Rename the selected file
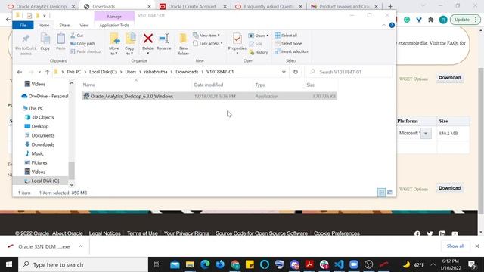Viewport: 484px width, 272px height. tap(164, 42)
